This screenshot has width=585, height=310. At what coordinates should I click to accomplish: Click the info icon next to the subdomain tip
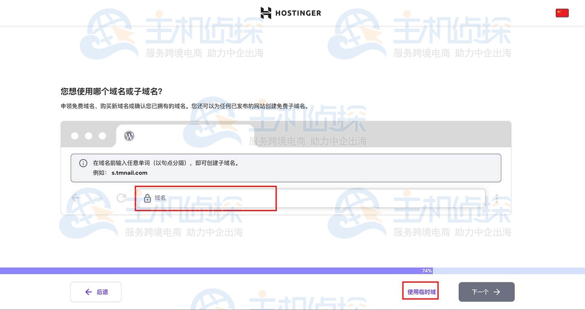pyautogui.click(x=83, y=163)
